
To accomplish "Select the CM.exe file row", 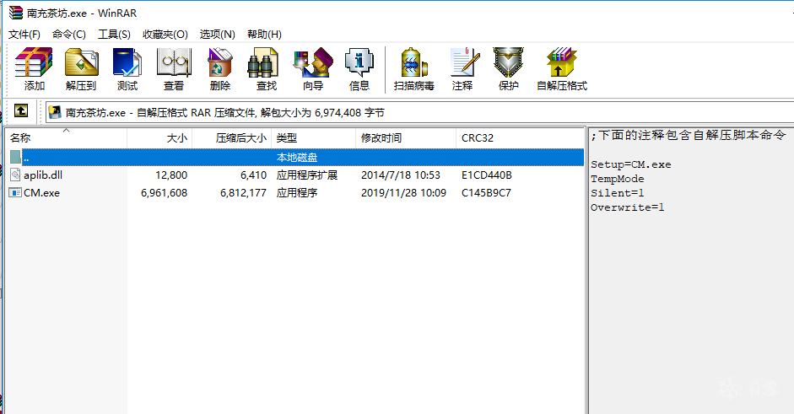I will (294, 193).
